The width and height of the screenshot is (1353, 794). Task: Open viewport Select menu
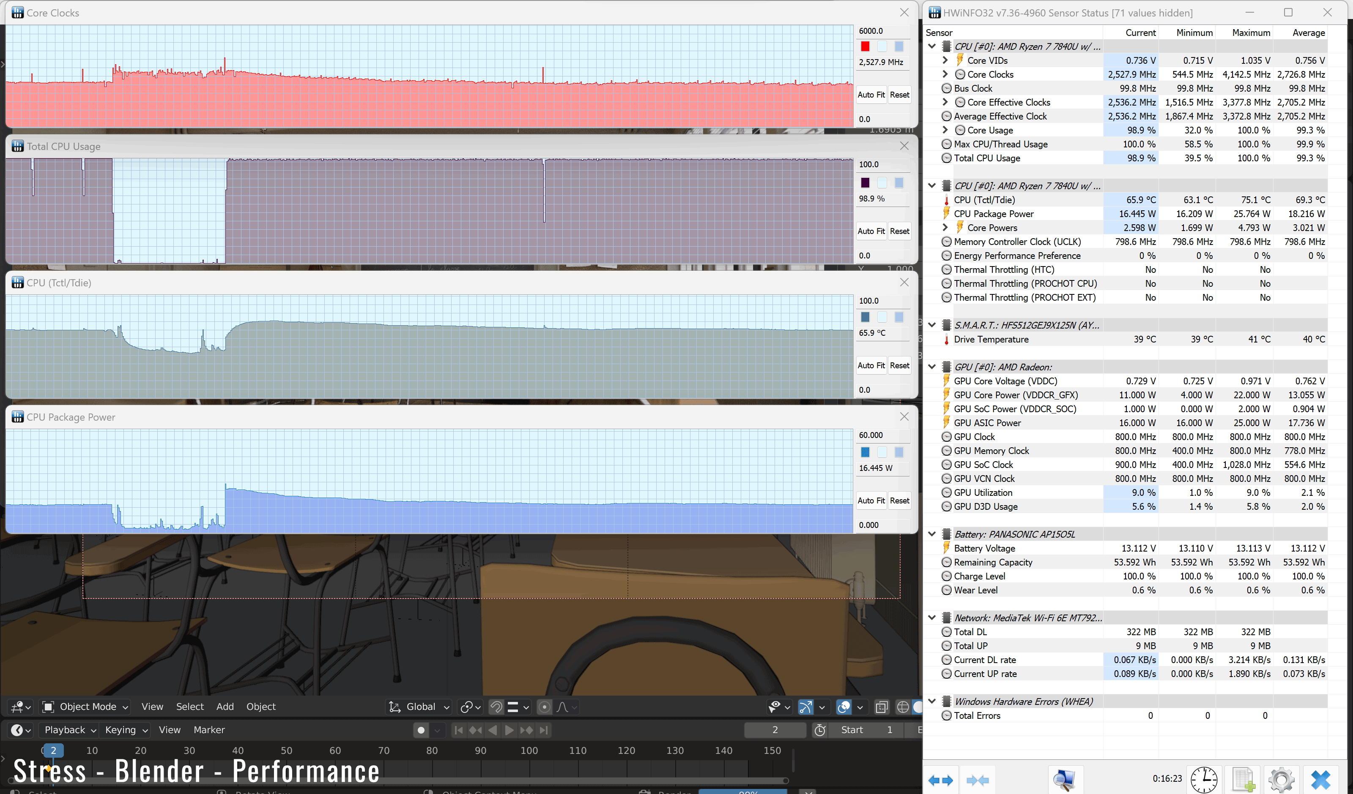point(189,707)
